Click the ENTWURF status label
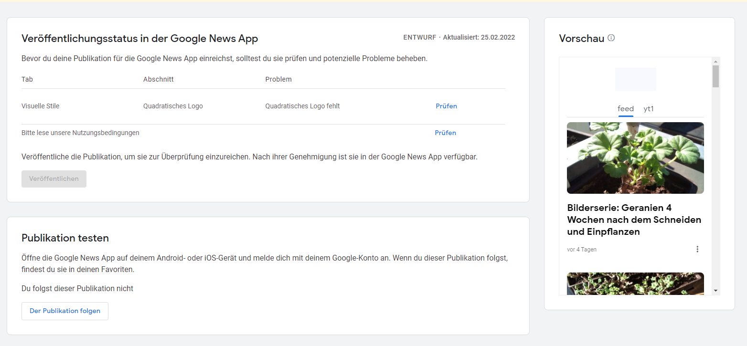The height and width of the screenshot is (346, 747). (x=419, y=37)
